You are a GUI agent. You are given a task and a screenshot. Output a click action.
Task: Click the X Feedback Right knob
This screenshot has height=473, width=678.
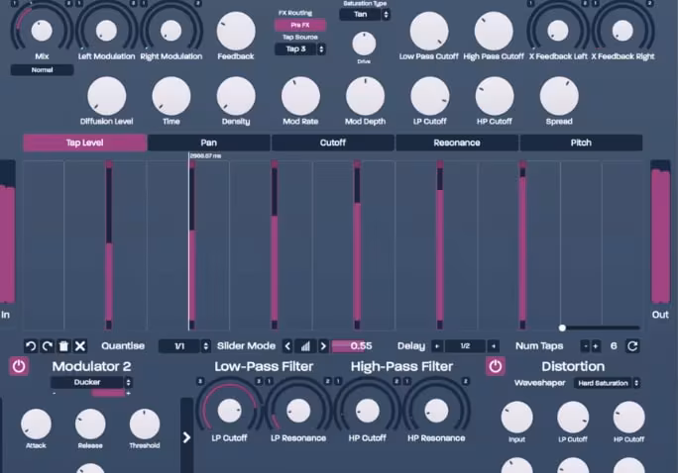[x=622, y=31]
